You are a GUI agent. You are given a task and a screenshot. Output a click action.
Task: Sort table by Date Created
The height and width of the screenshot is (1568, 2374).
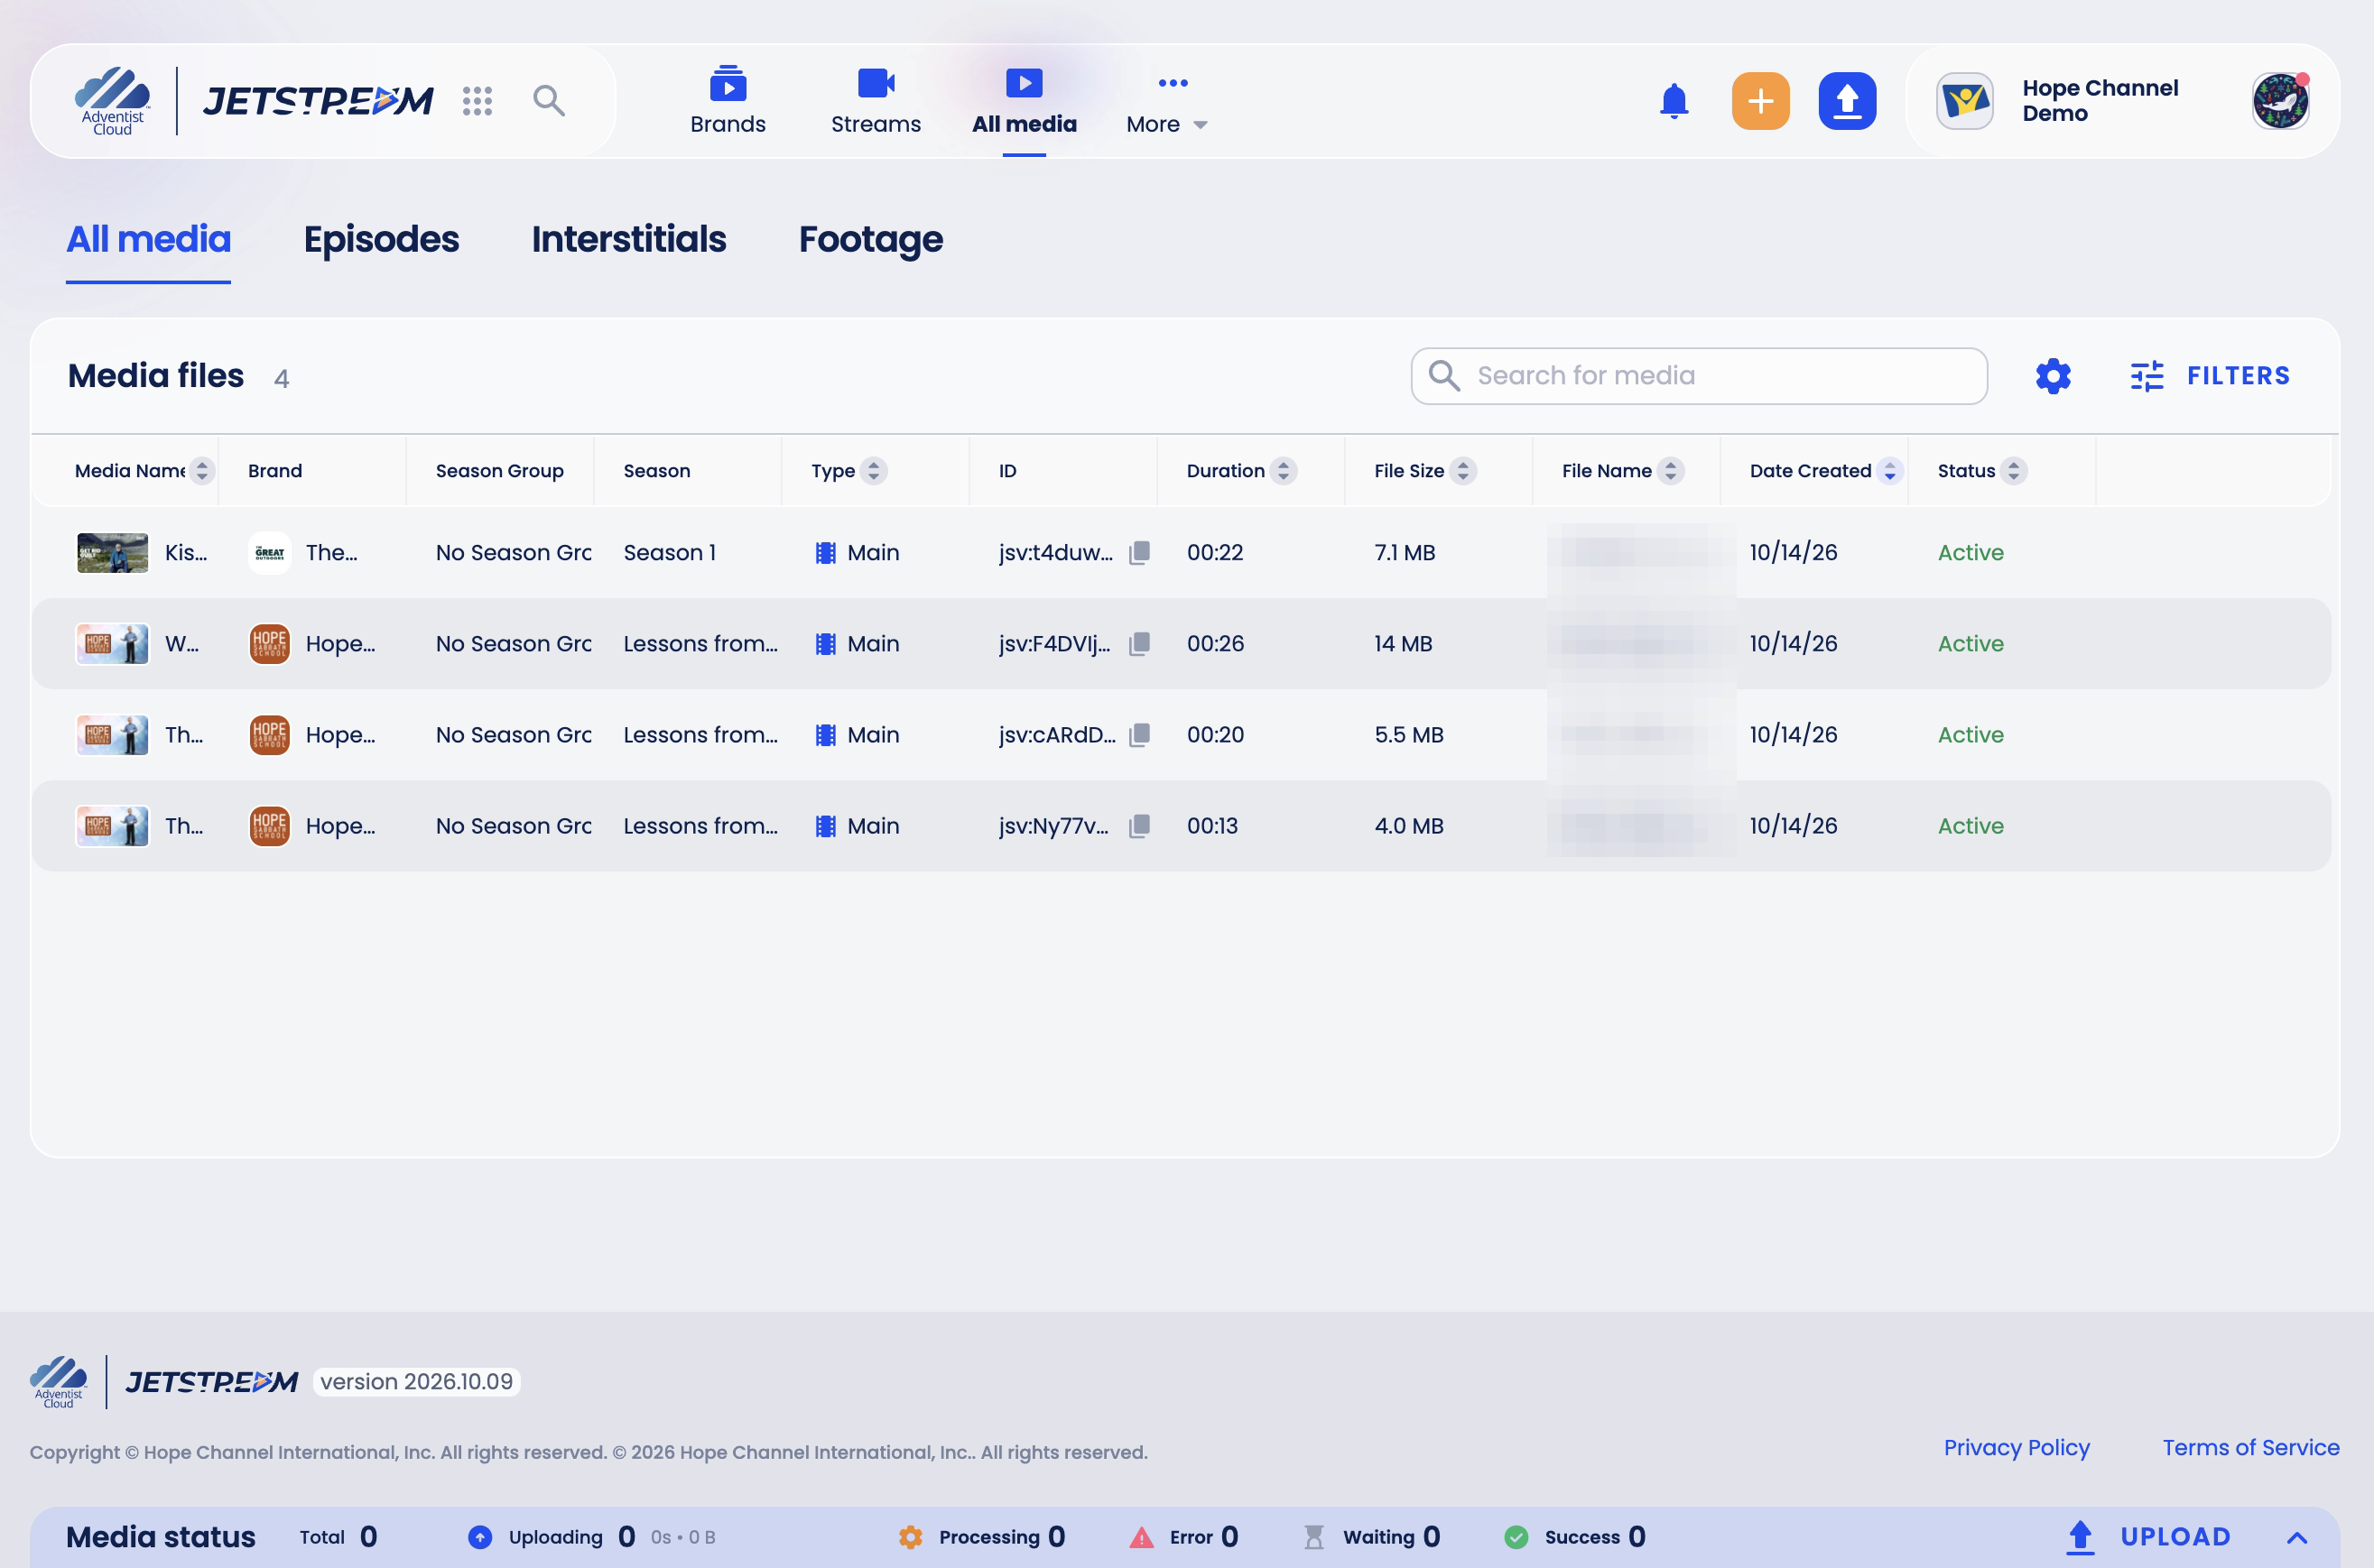coord(1890,471)
